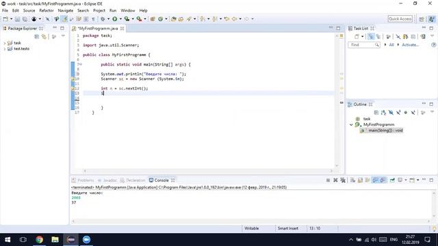Image resolution: width=438 pixels, height=246 pixels.
Task: Open the Task List view menu arrow
Action: point(433,36)
